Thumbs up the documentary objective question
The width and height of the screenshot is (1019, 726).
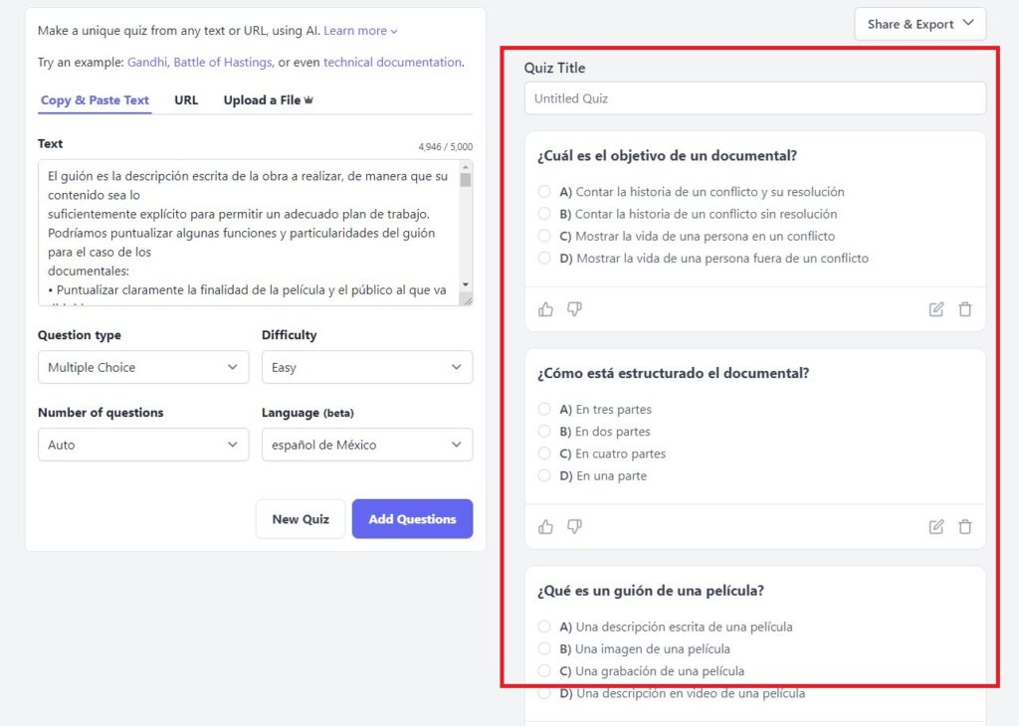[x=545, y=309]
